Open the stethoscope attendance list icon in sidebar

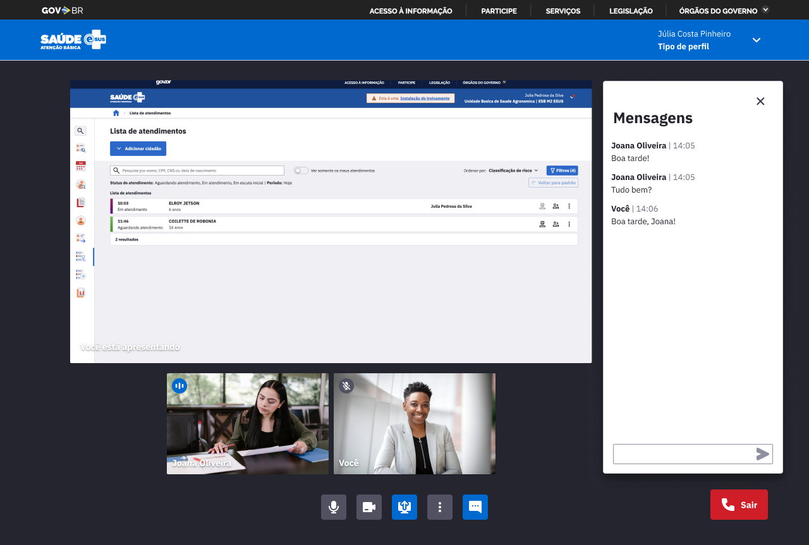point(80,256)
